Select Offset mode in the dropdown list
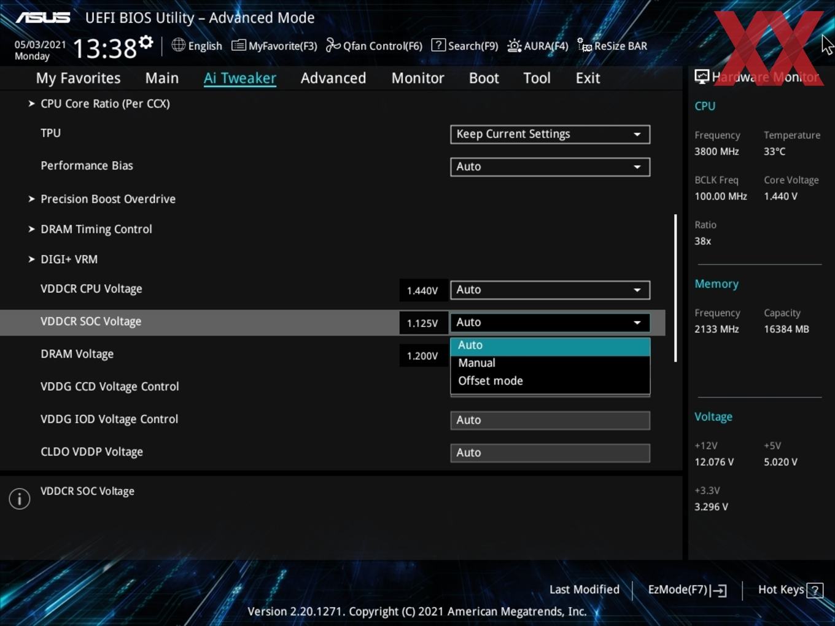This screenshot has height=626, width=835. coord(550,381)
